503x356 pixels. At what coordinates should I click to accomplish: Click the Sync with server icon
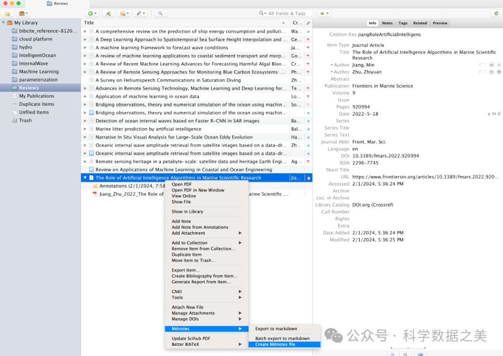pos(496,14)
